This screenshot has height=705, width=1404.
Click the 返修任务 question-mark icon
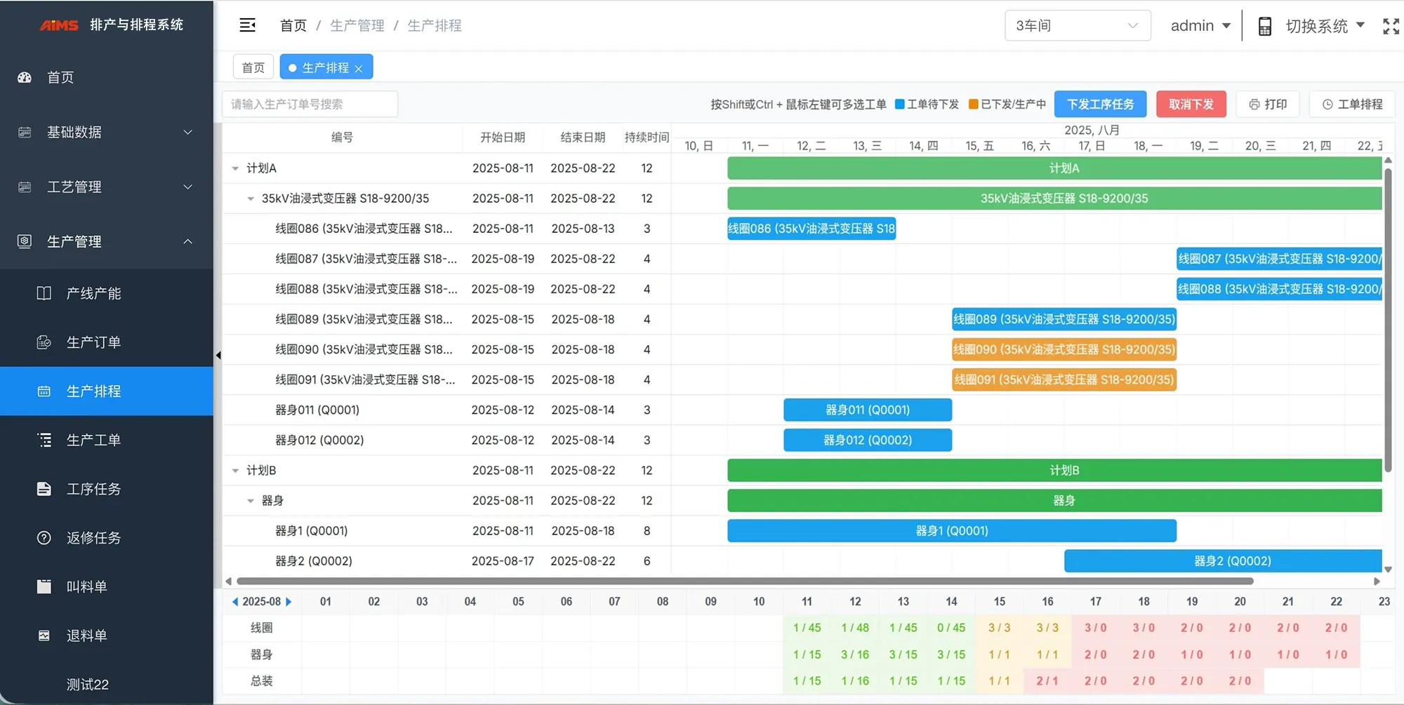click(x=44, y=538)
